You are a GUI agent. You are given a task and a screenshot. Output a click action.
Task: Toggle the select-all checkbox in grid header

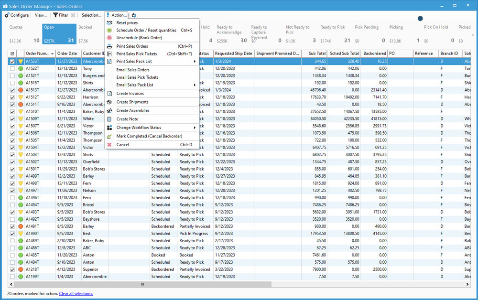[x=12, y=54]
